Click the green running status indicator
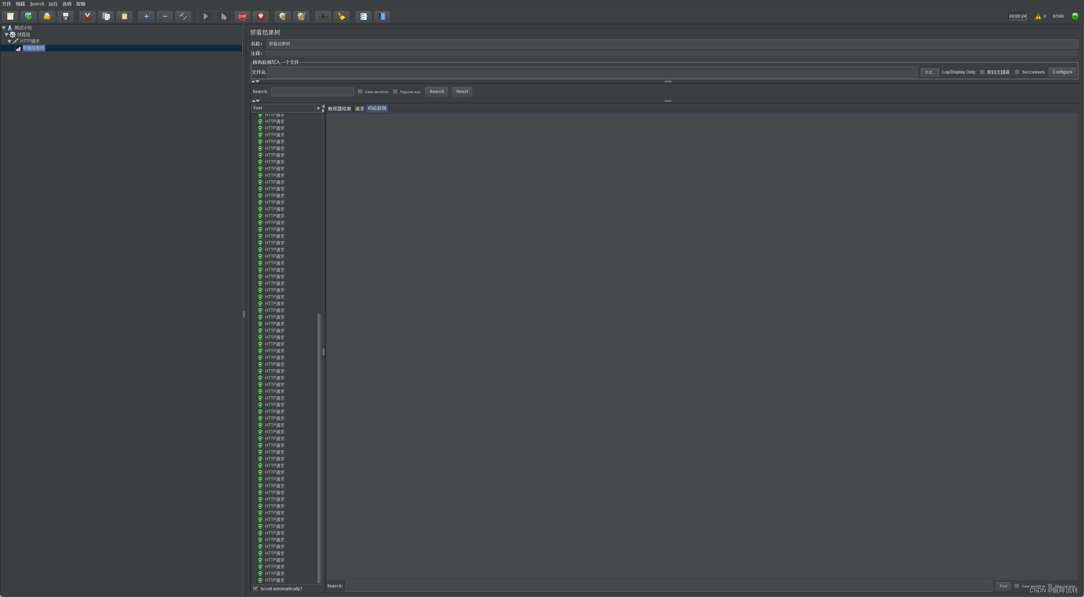This screenshot has height=597, width=1084. (x=1075, y=16)
